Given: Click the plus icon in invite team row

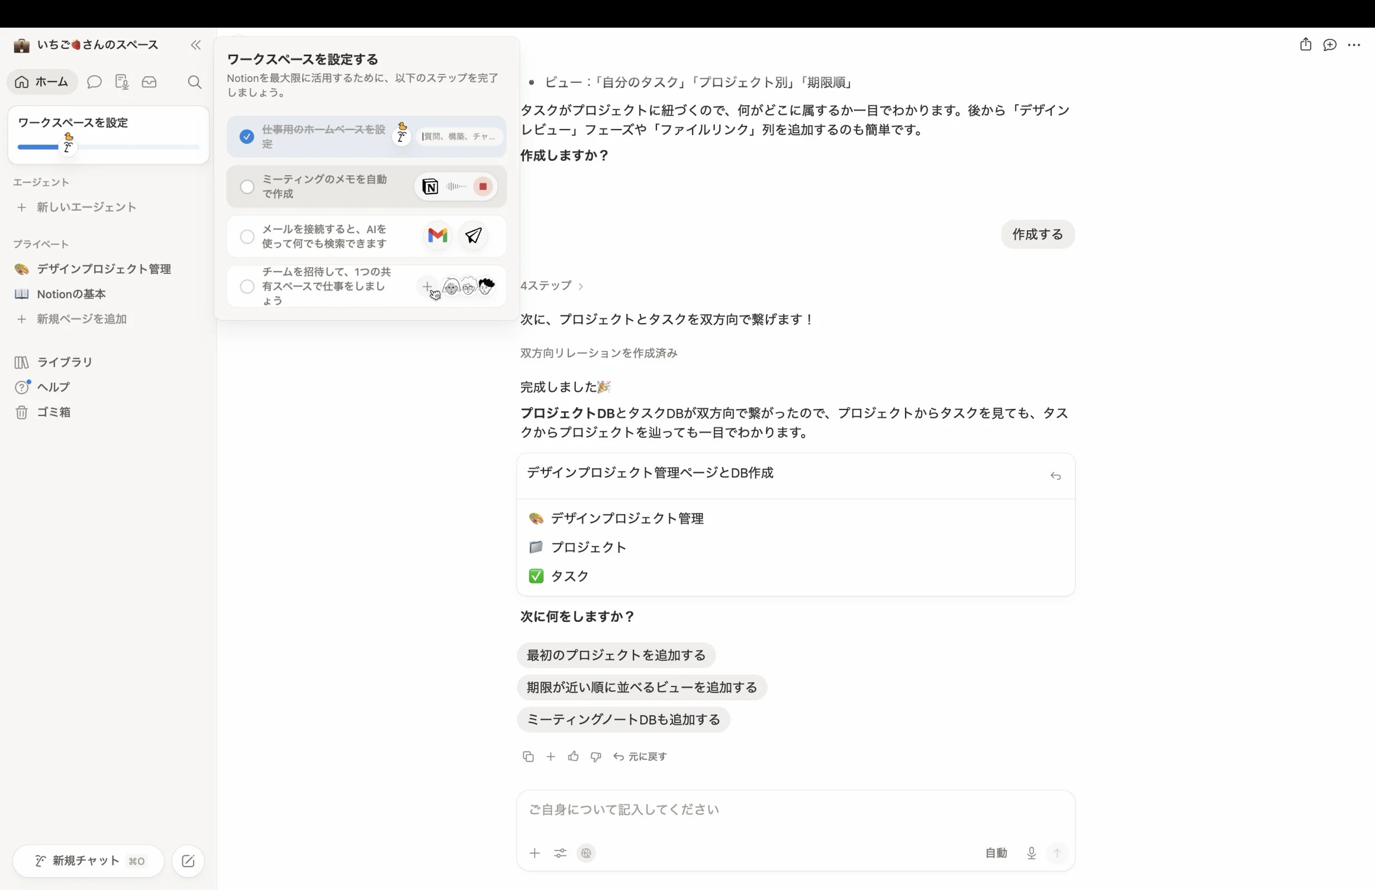Looking at the screenshot, I should point(427,286).
